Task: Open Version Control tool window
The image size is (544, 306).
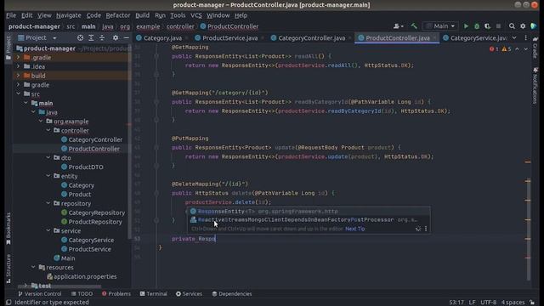Action: tap(40, 294)
